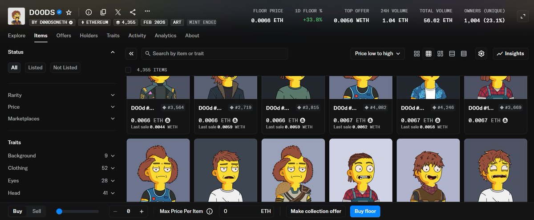Click marketplace icon on the #3,669 card price
Image resolution: width=534 pixels, height=220 pixels.
pyautogui.click(x=505, y=120)
